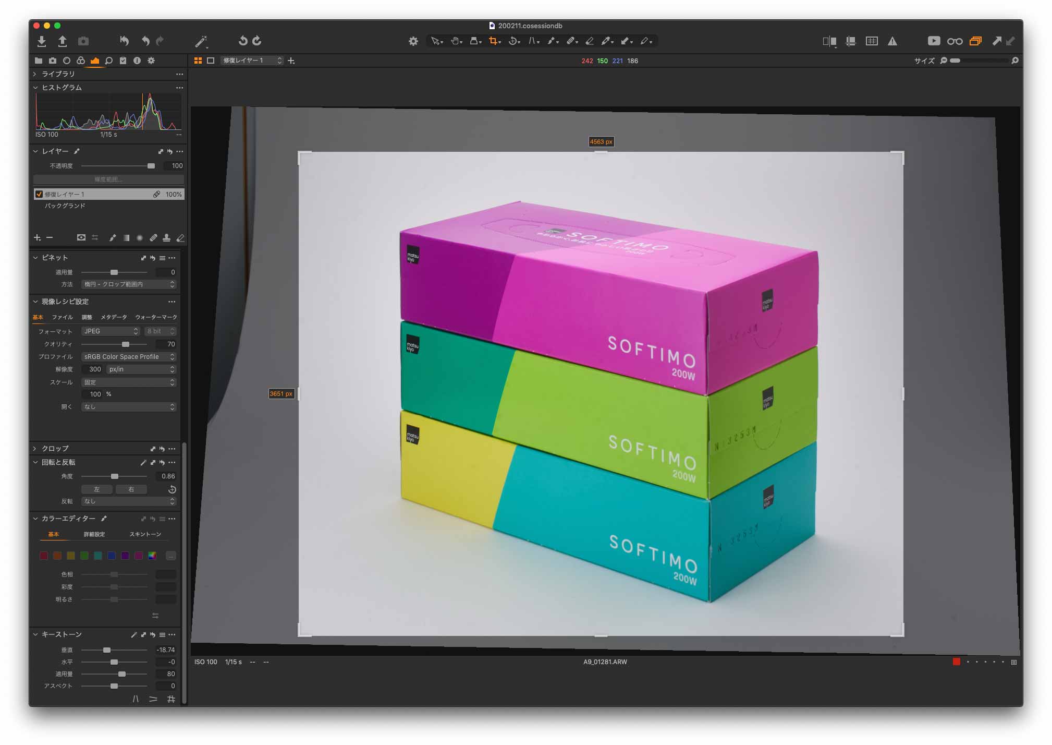Collapse the ヒストグラム panel
Viewport: 1052px width, 745px height.
35,88
